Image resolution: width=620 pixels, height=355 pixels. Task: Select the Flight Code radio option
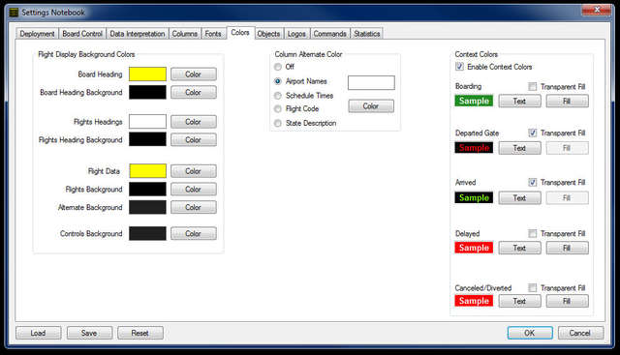point(278,109)
